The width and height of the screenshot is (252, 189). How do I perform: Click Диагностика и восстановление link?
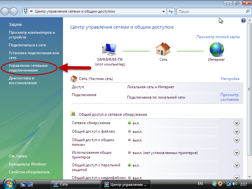(x=23, y=80)
